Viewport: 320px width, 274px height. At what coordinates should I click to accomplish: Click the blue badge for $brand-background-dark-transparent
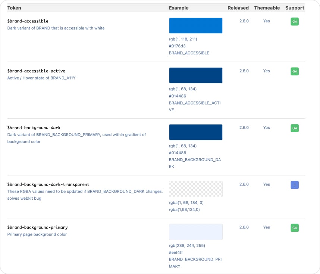(295, 185)
